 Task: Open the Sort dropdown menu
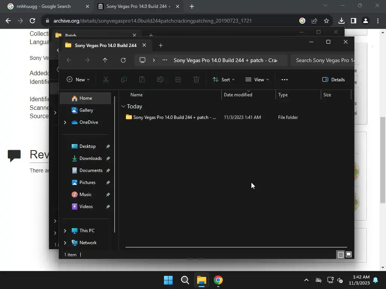(224, 79)
